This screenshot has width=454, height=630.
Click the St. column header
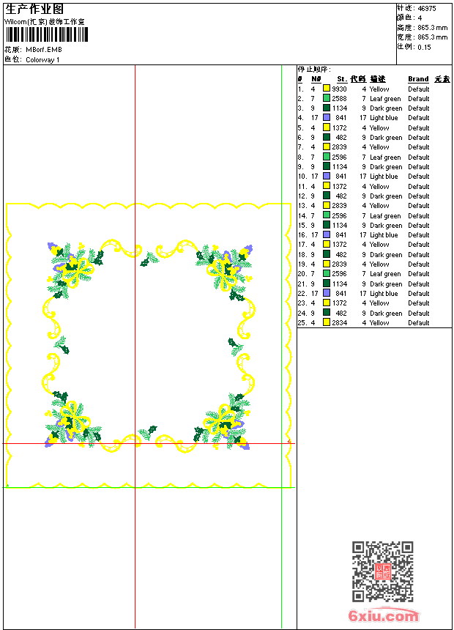(342, 79)
